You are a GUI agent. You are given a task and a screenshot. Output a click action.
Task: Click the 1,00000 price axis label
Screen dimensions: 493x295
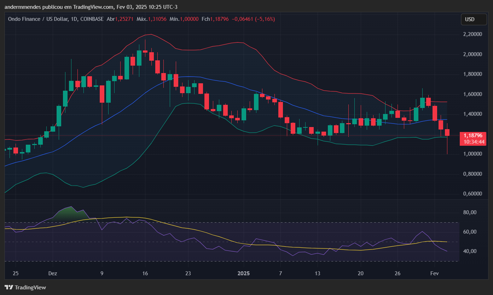[473, 154]
